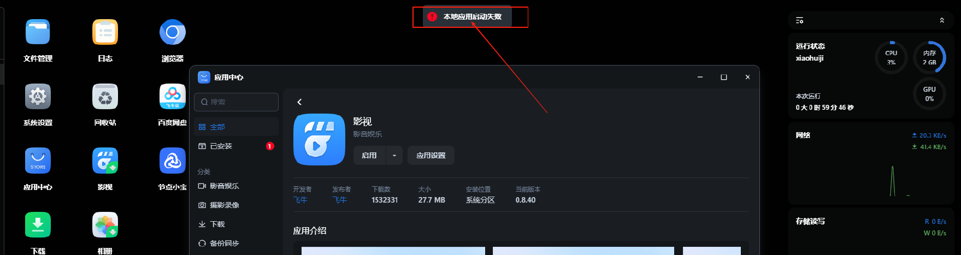961x255 pixels.
Task: Open widget settings icon in right panel
Action: pos(799,20)
